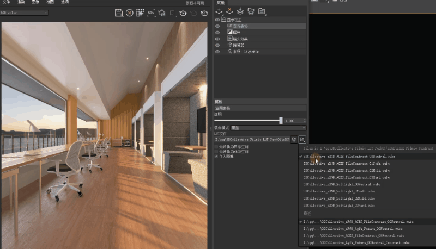Image resolution: width=436 pixels, height=249 pixels.
Task: Toggle visibility eye of the 曝光 layer
Action: click(x=217, y=33)
